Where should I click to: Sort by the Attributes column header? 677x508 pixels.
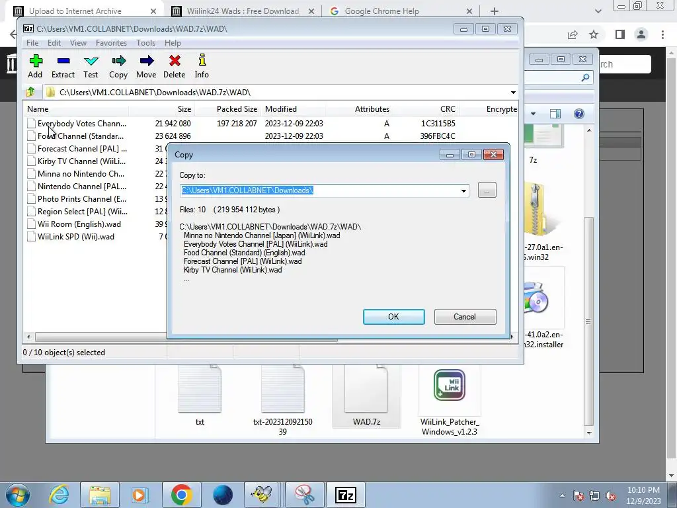point(360,109)
